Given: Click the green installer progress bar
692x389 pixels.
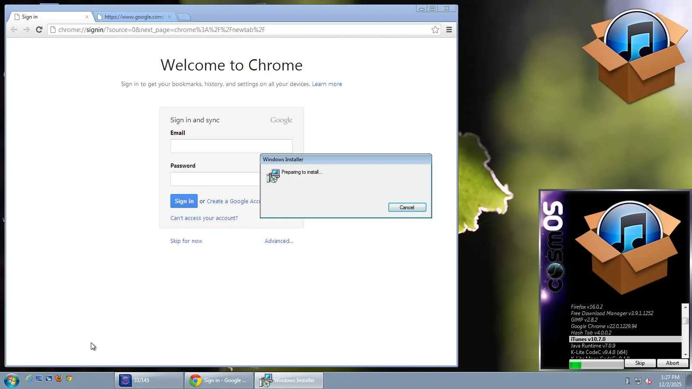Looking at the screenshot, I should [x=596, y=365].
